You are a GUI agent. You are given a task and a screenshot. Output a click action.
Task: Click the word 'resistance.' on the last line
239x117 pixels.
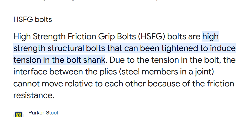pos(34,95)
